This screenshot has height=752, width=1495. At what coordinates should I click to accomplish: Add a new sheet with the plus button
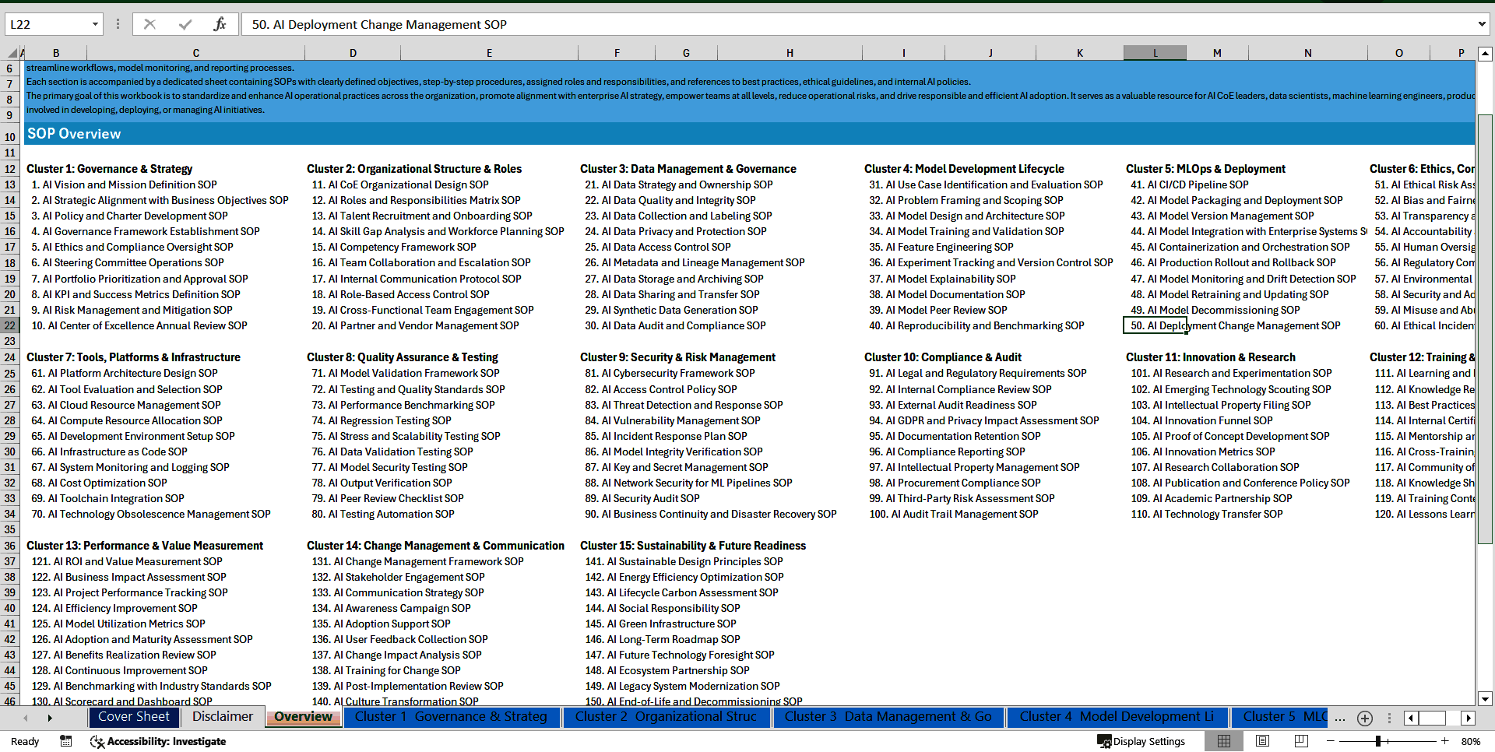1364,718
